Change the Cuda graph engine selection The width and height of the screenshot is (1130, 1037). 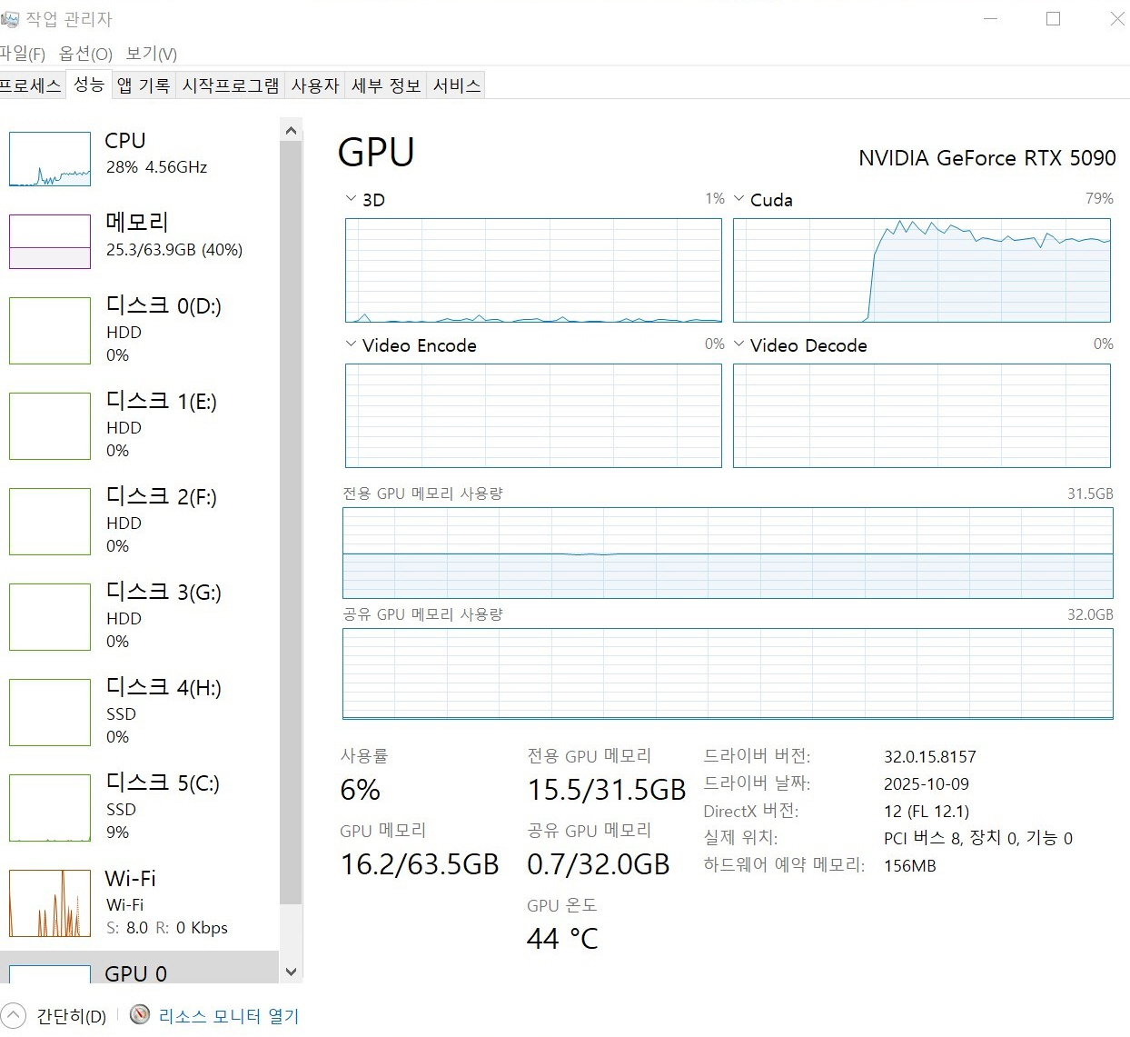click(x=738, y=198)
